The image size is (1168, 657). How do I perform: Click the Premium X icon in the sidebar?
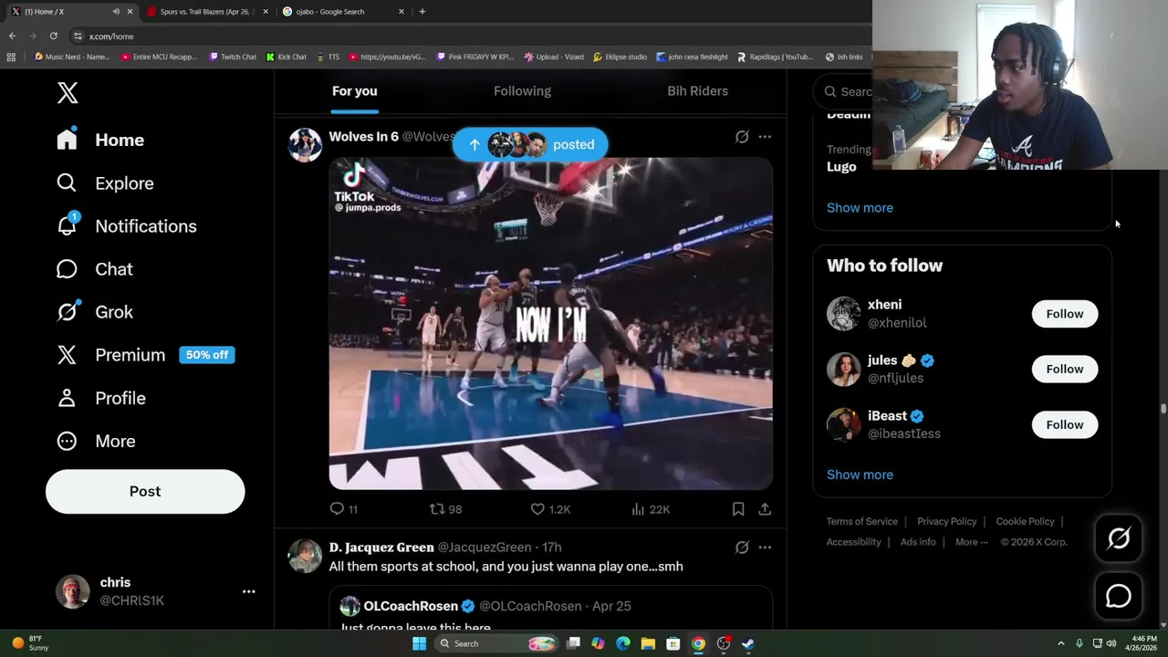pos(67,355)
